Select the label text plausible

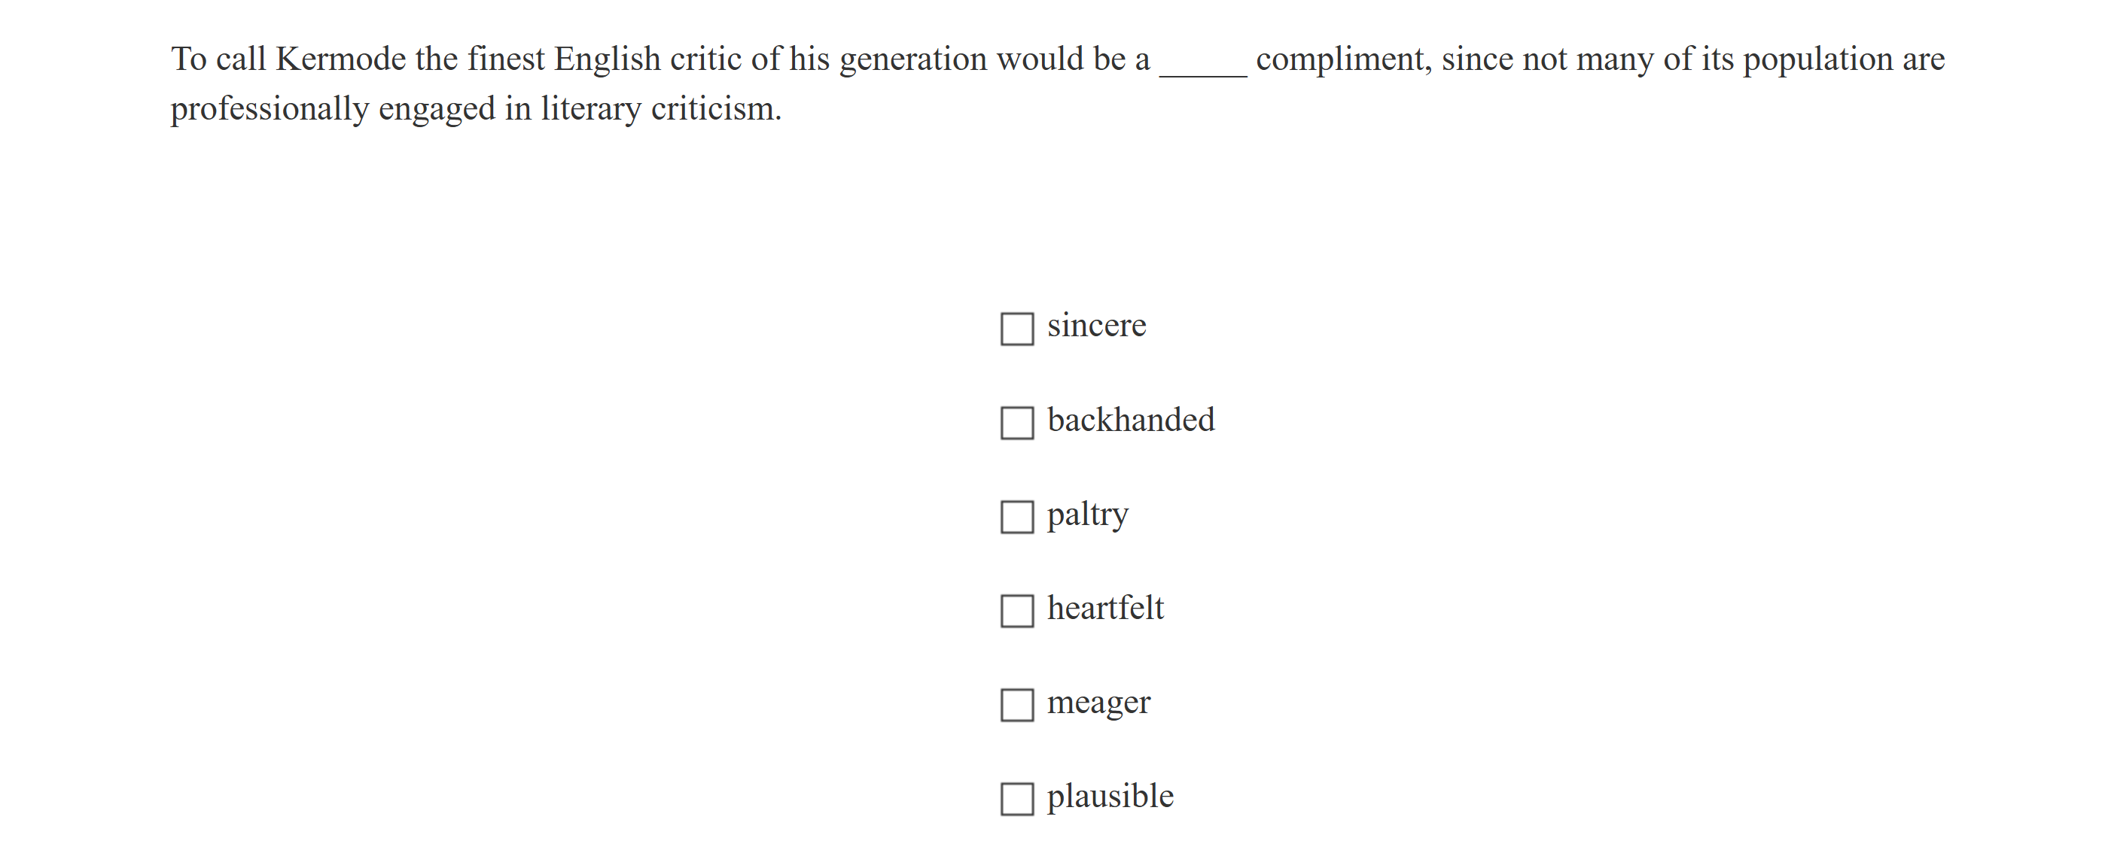[1110, 794]
